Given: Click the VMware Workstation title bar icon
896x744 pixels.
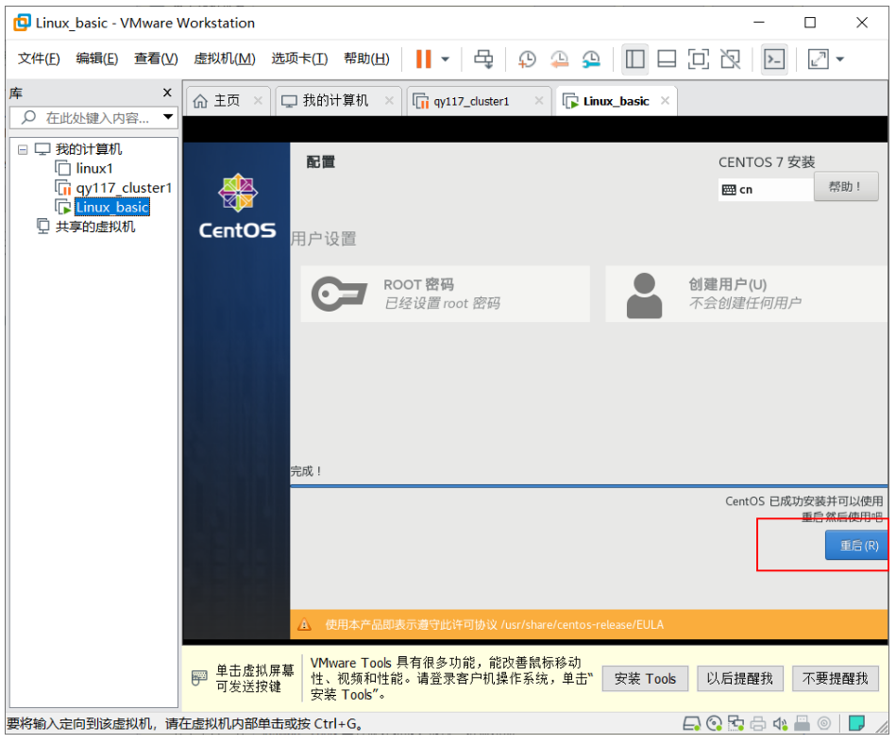Looking at the screenshot, I should coord(22,23).
